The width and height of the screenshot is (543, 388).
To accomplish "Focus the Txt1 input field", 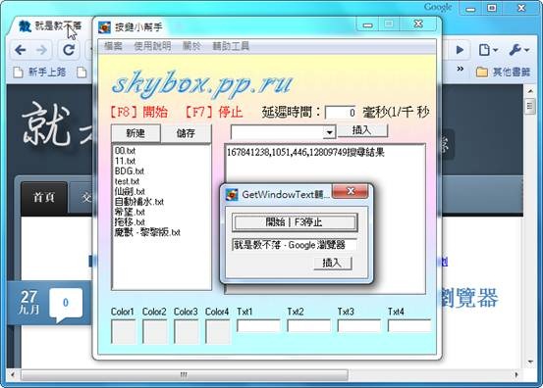I will [x=258, y=326].
